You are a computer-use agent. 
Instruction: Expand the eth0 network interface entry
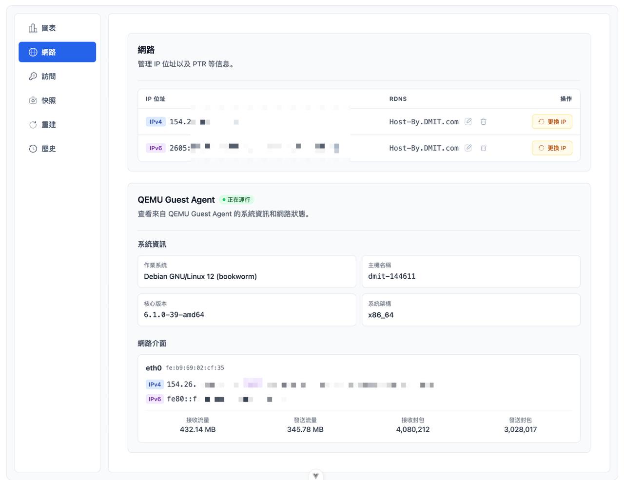point(153,368)
